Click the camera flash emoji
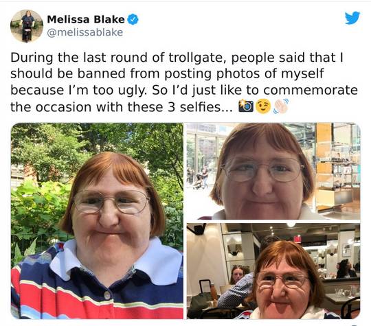 point(246,106)
